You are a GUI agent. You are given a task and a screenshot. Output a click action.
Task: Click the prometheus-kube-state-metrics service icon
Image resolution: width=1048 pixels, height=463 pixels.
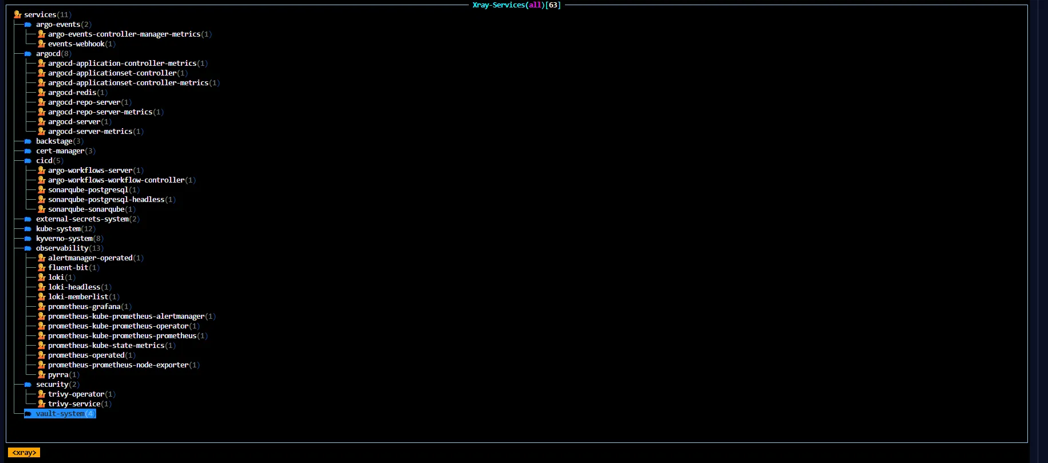coord(42,346)
